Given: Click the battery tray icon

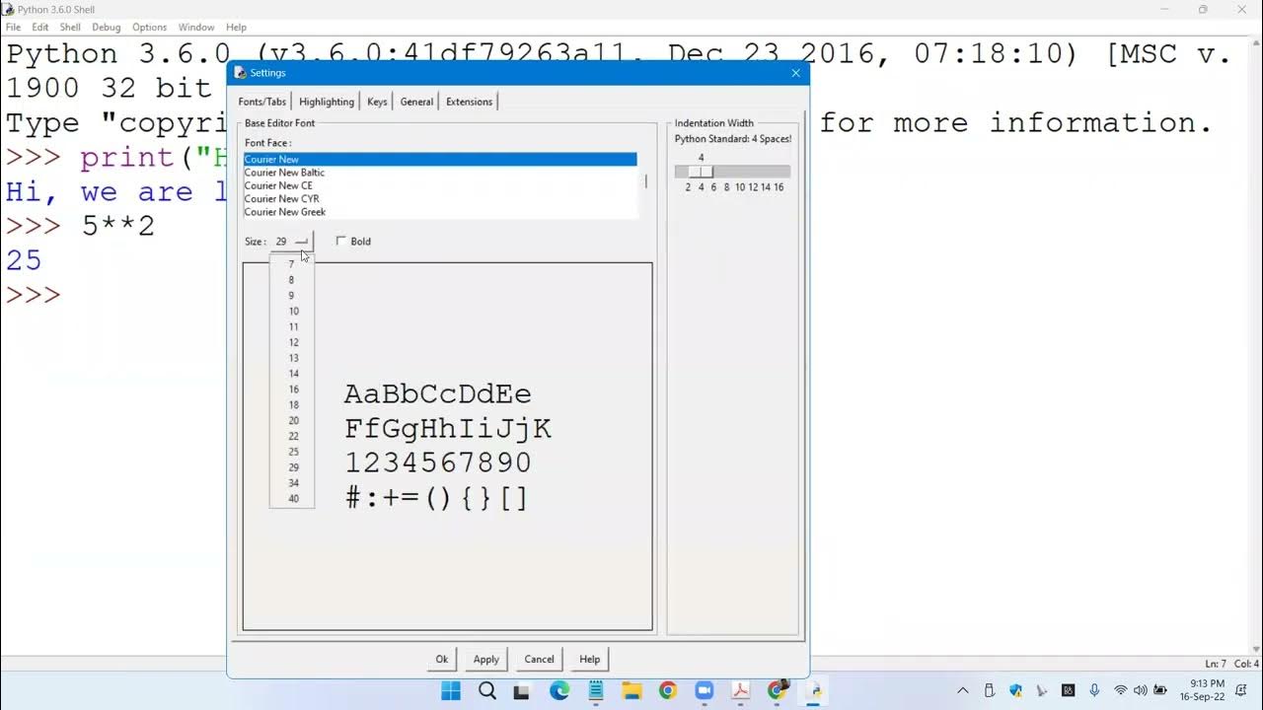Looking at the screenshot, I should [x=1160, y=690].
